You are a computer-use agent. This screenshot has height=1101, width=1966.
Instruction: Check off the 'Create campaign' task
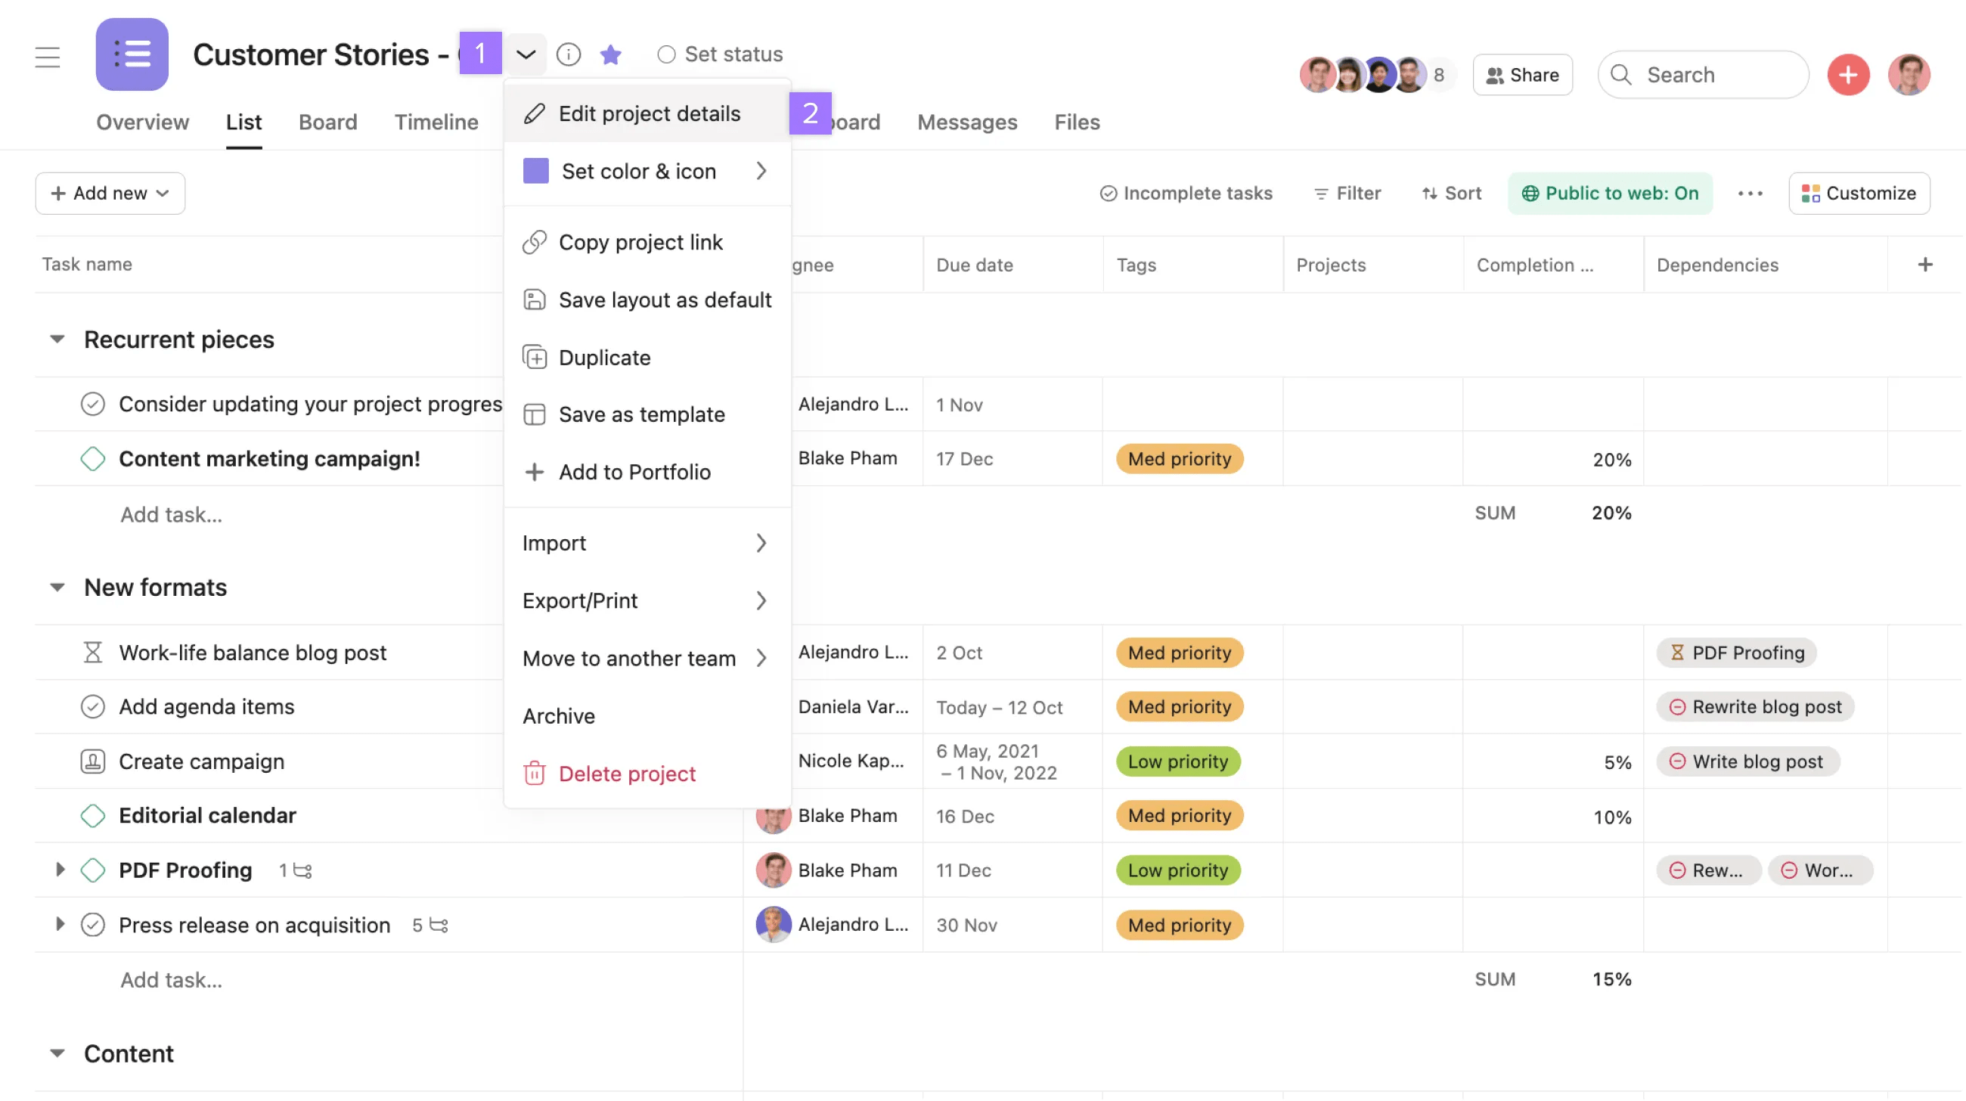93,761
